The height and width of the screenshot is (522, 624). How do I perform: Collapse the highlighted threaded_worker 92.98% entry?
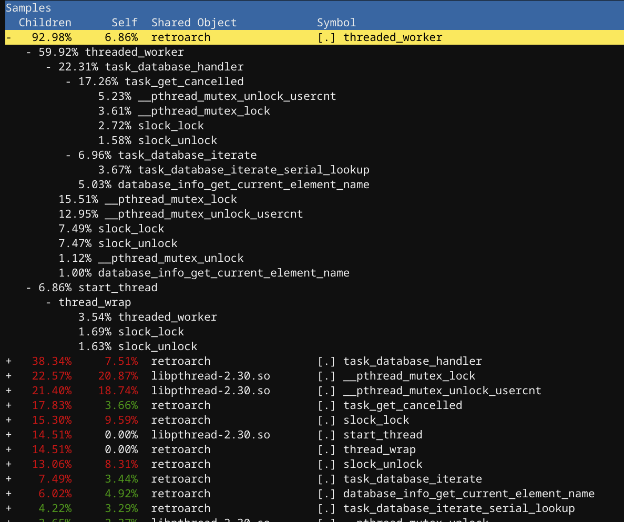click(9, 37)
